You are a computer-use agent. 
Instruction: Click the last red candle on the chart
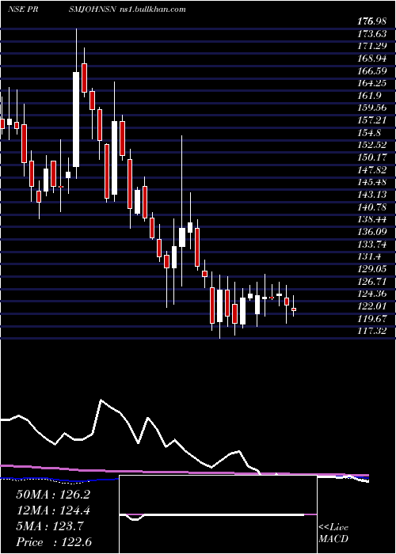(294, 309)
